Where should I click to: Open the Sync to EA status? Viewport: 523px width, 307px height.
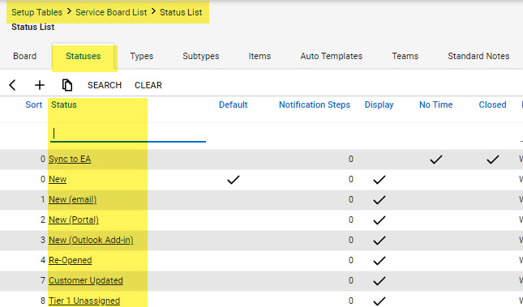[x=70, y=159]
